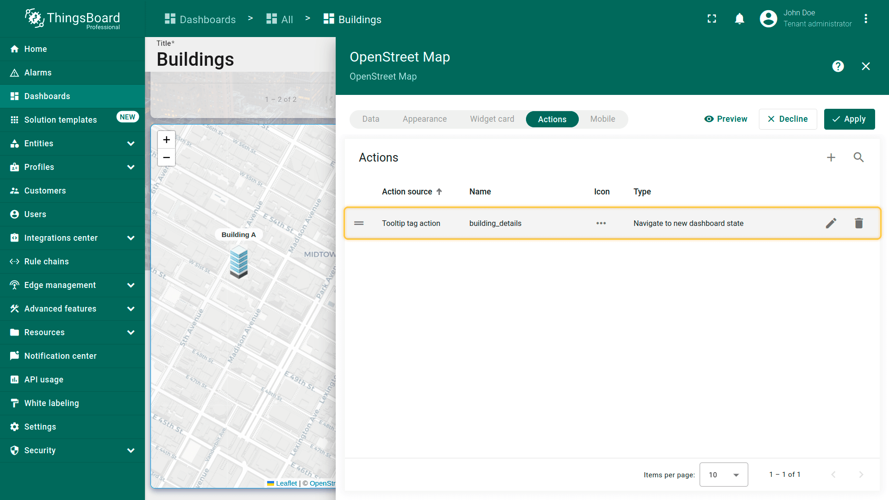The width and height of the screenshot is (889, 500).
Task: Open notifications bell icon
Action: [x=739, y=19]
